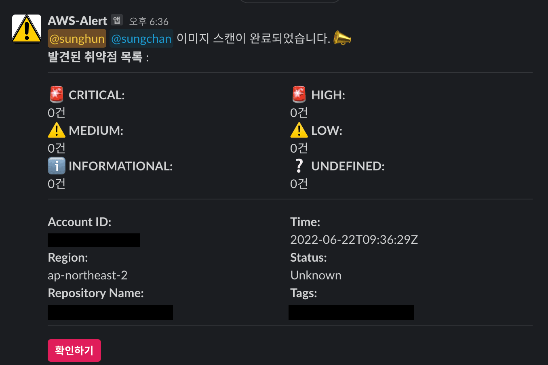The height and width of the screenshot is (365, 548).
Task: Click the megaphone emoji in the scan message
Action: pos(341,38)
